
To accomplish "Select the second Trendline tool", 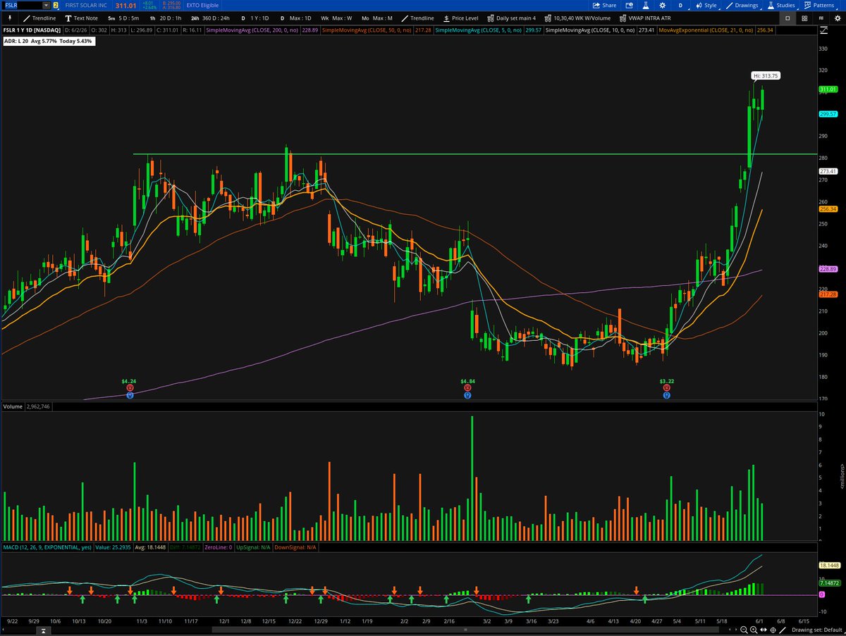I will click(417, 18).
